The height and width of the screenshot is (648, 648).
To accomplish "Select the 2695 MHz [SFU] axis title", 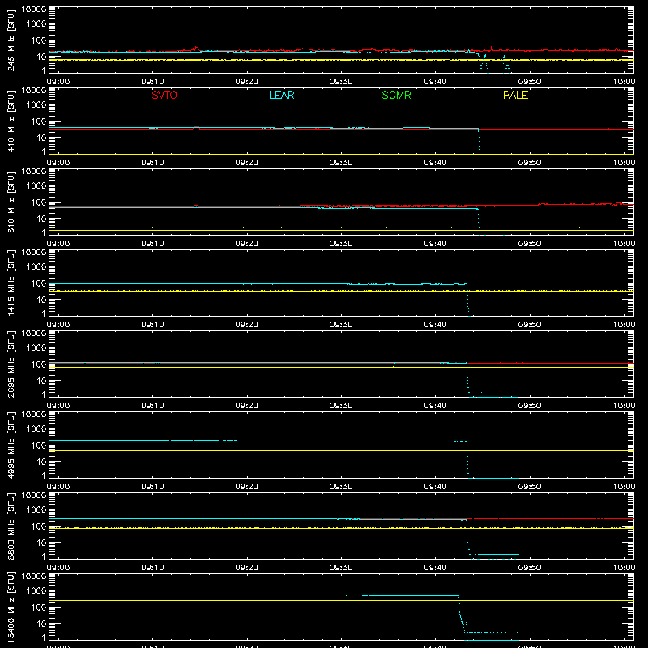I will point(11,364).
